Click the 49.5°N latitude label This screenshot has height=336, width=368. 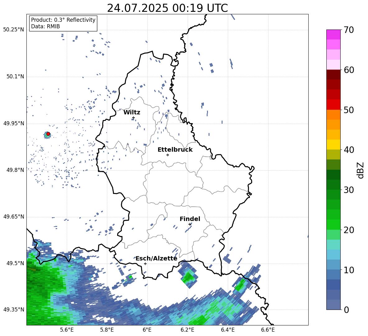[15, 263]
